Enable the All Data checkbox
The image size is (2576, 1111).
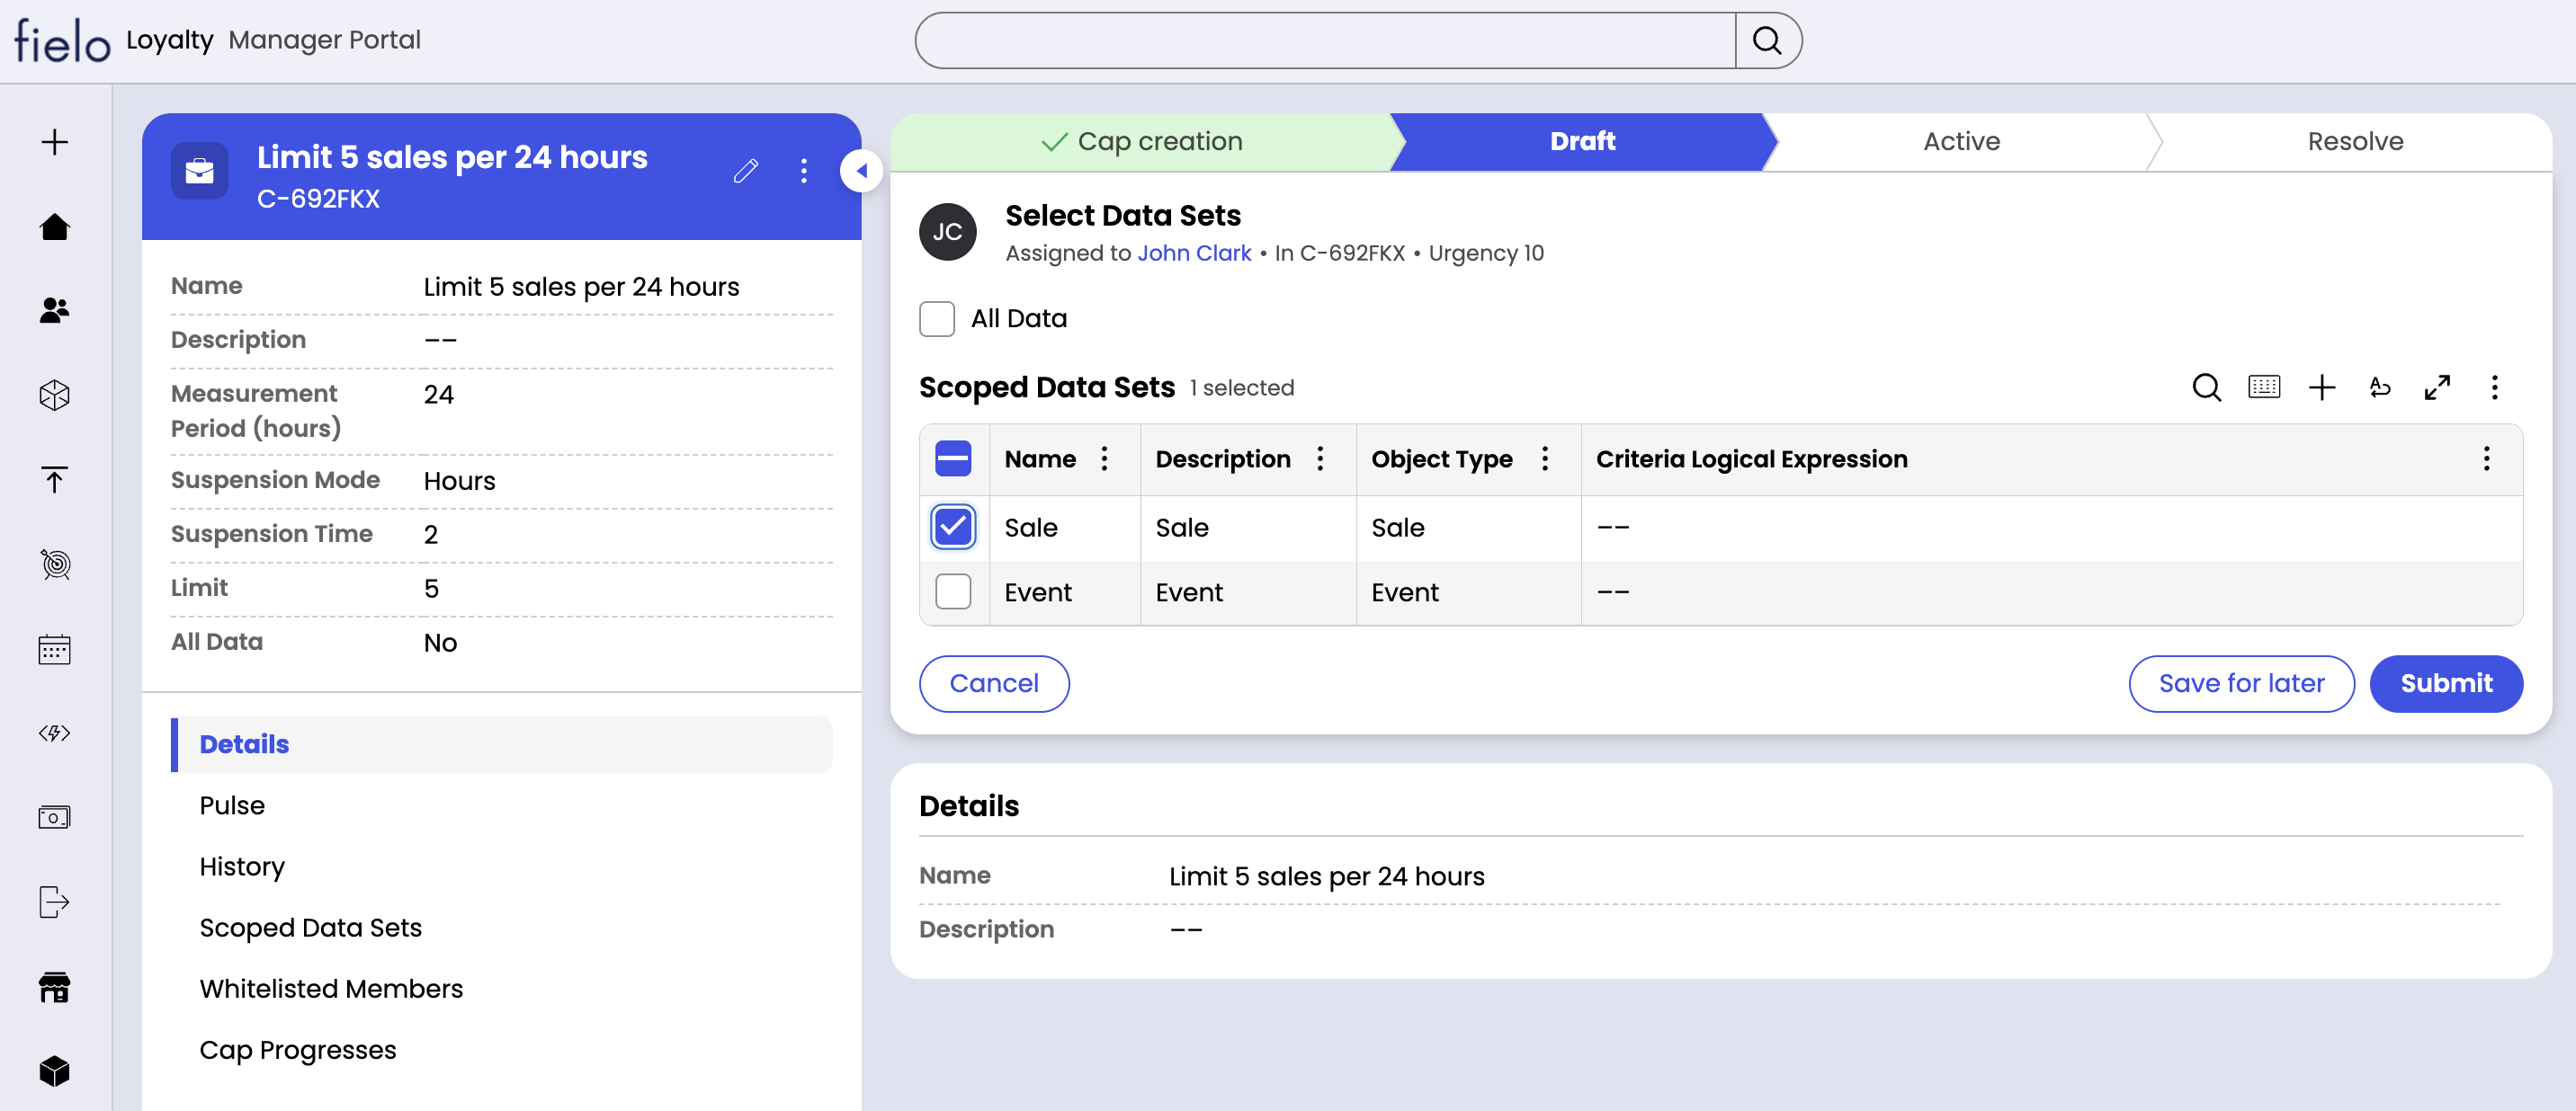[x=937, y=319]
